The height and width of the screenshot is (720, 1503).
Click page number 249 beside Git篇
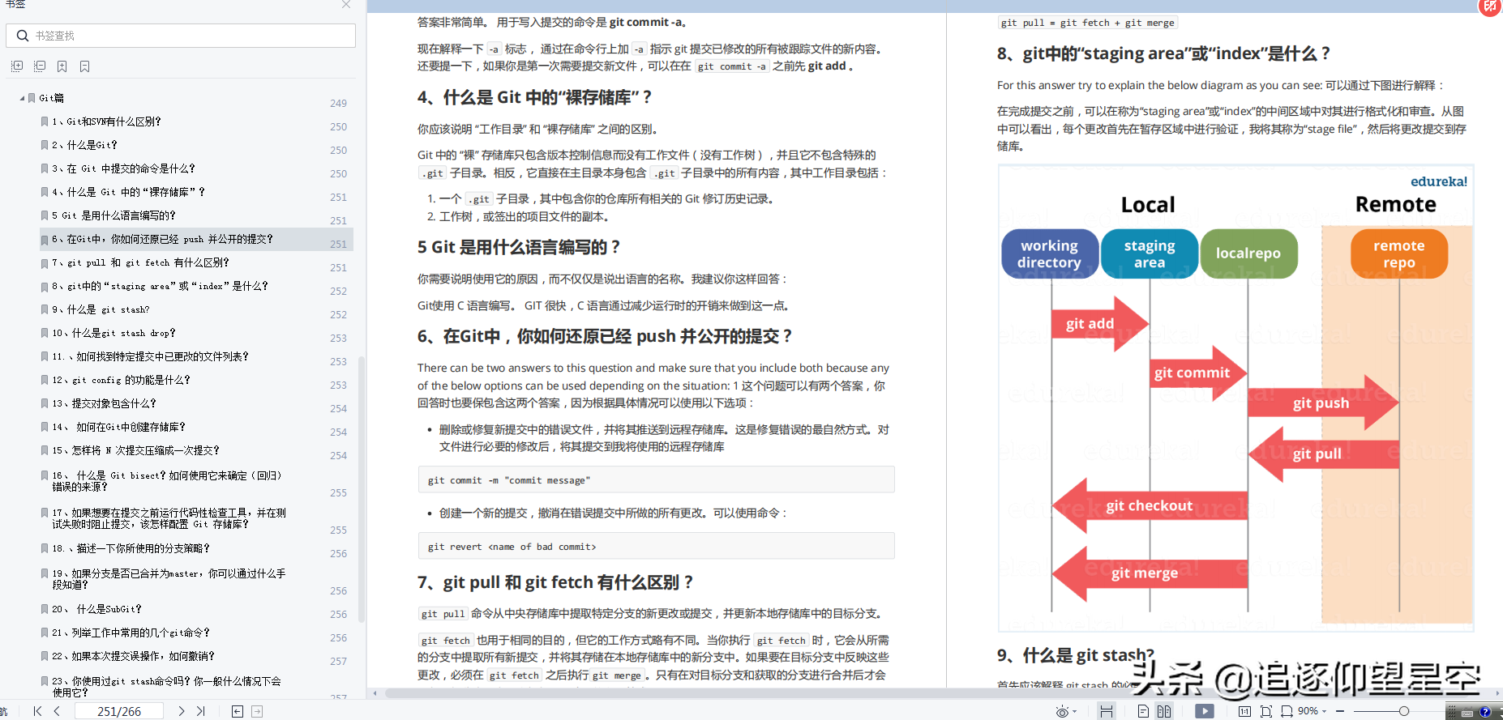tap(338, 104)
